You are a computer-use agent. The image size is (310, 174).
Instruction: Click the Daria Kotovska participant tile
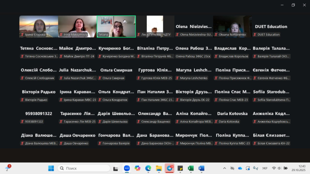tap(232, 117)
